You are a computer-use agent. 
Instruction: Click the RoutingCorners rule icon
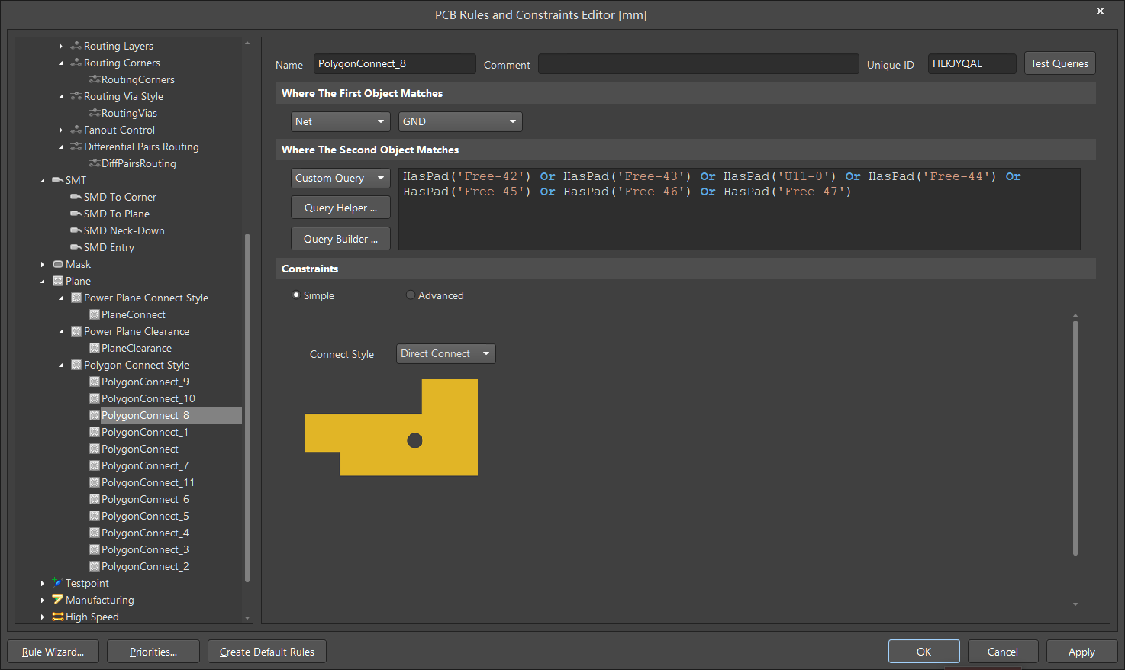[x=95, y=79]
